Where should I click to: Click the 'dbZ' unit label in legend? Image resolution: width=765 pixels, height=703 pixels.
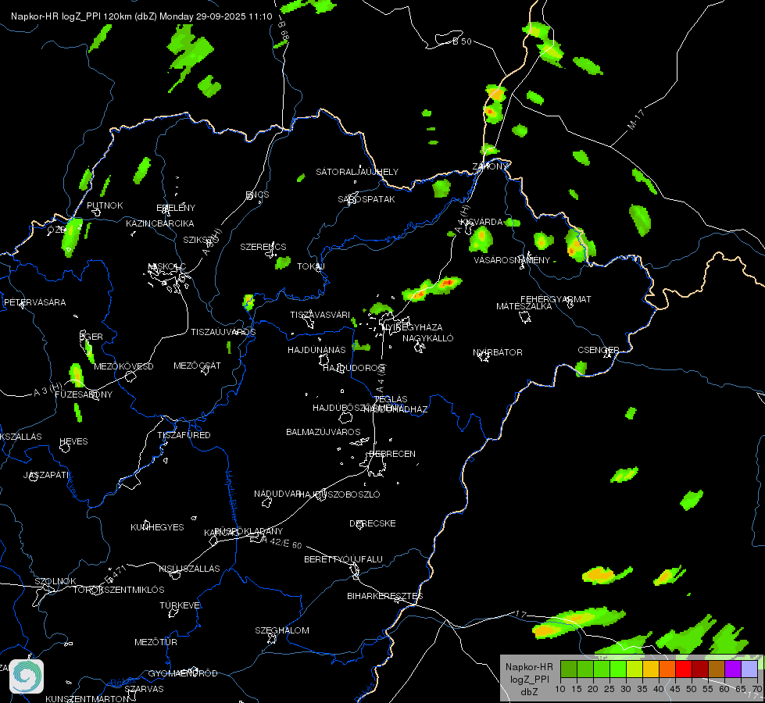[529, 692]
